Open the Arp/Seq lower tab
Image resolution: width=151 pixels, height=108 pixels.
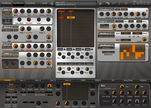point(128,80)
